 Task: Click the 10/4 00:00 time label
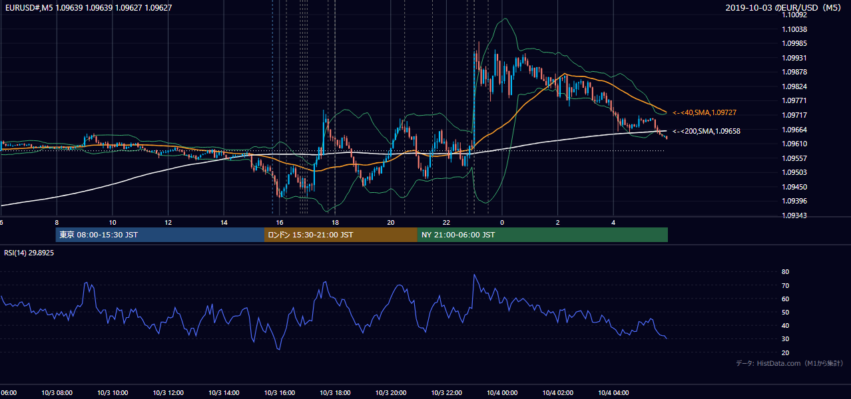coord(502,393)
